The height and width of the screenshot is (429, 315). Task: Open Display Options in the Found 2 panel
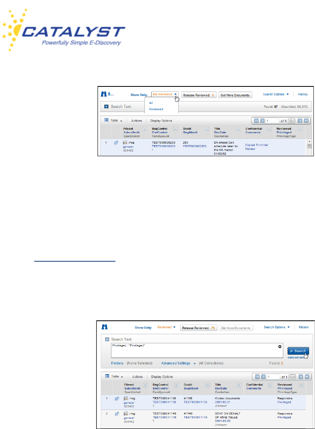[x=162, y=377]
